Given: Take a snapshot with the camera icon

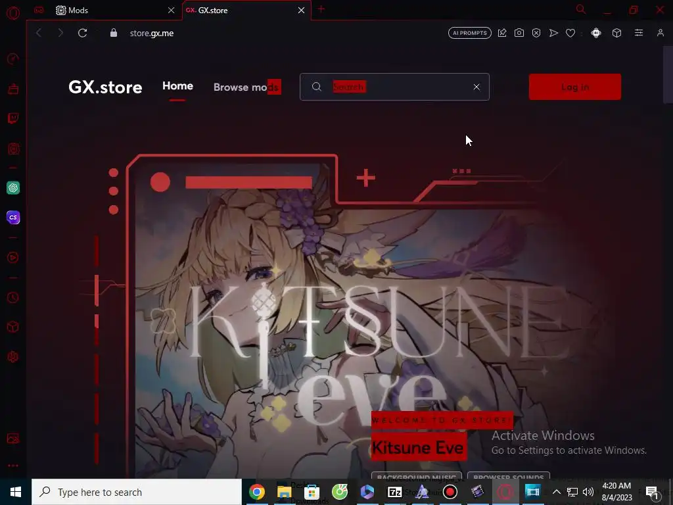Looking at the screenshot, I should click(x=519, y=33).
